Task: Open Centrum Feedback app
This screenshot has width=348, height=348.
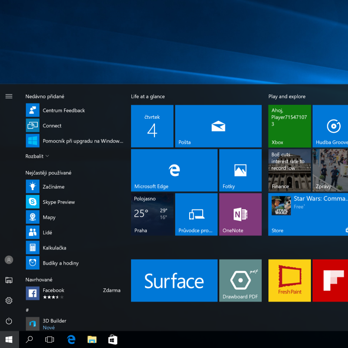Action: 74,110
